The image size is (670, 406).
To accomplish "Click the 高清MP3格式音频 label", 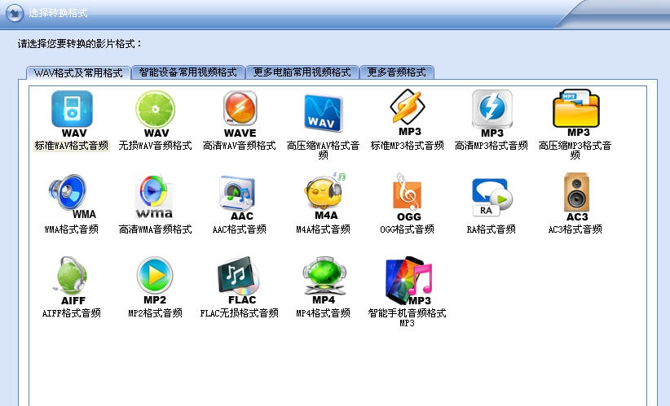I will (x=491, y=146).
